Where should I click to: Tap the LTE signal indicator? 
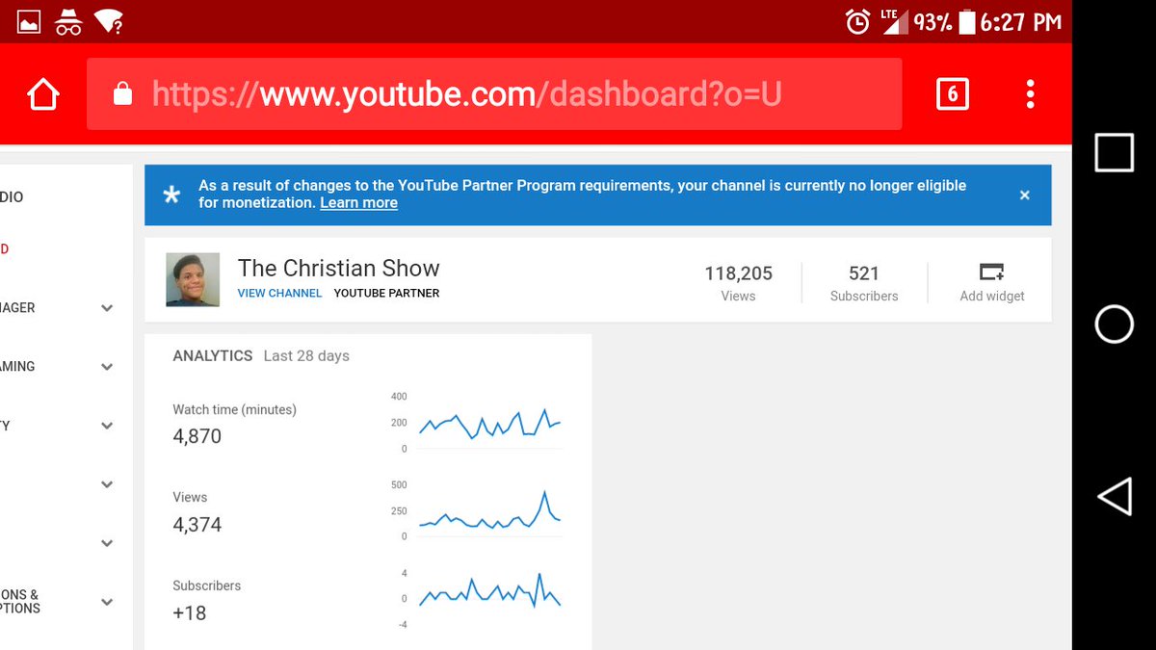(894, 21)
